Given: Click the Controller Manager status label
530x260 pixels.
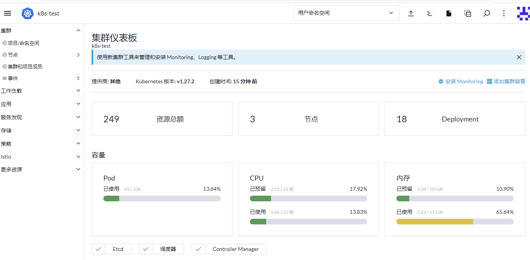Looking at the screenshot, I should click(236, 249).
